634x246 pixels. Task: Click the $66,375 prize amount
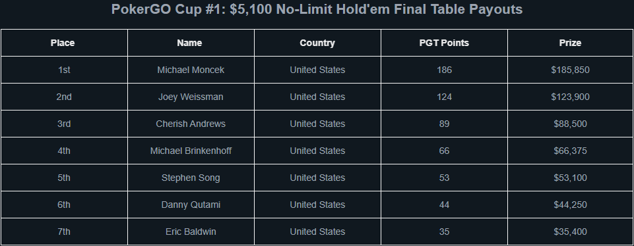[570, 151]
